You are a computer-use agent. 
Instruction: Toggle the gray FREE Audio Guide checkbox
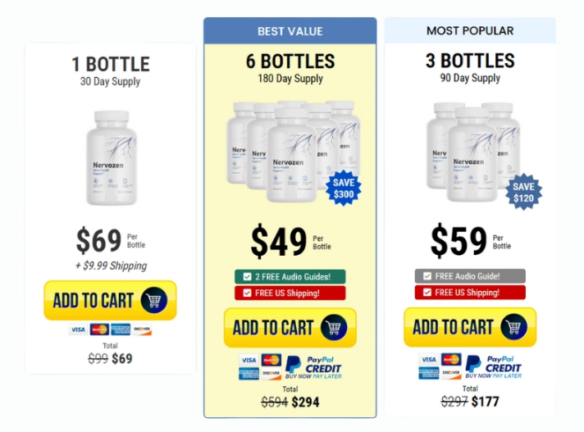pyautogui.click(x=427, y=276)
